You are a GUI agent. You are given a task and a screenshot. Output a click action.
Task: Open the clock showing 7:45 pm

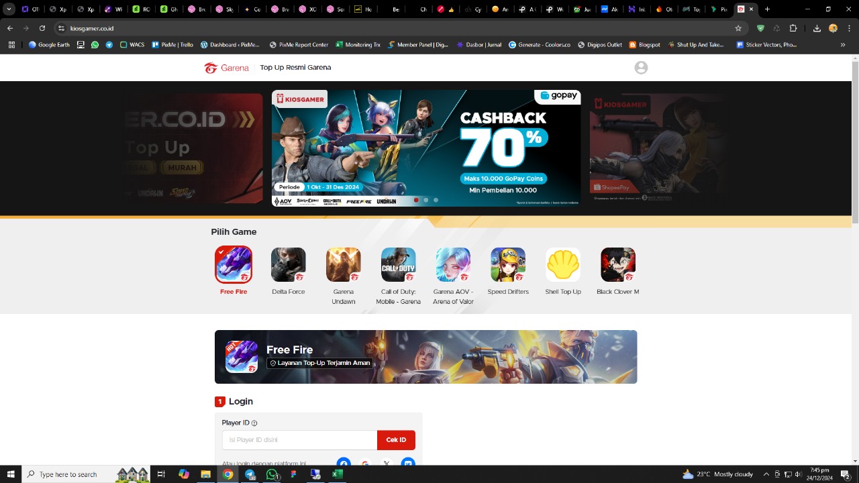click(x=820, y=474)
